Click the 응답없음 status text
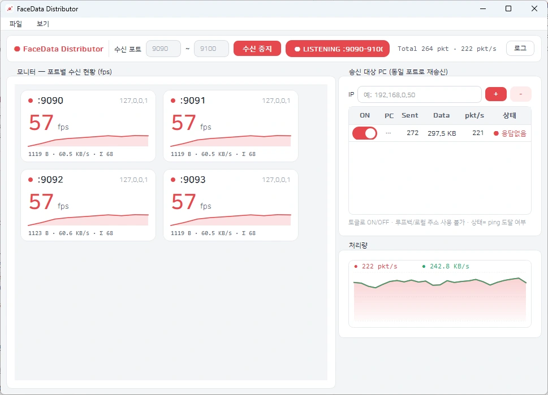The image size is (548, 395). pos(514,133)
